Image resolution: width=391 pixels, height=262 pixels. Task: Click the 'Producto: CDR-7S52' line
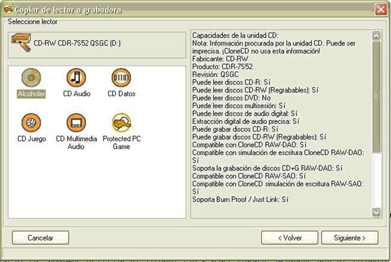coord(222,66)
